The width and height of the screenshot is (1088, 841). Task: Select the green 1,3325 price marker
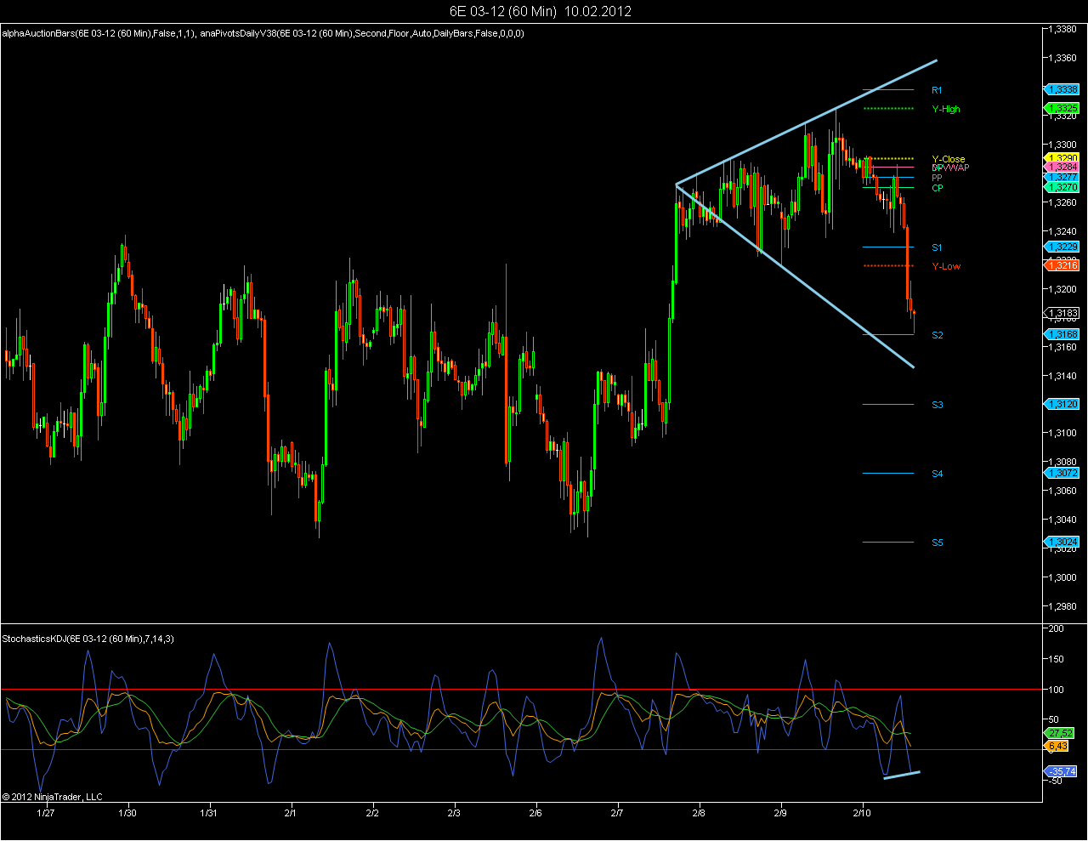coord(1062,108)
